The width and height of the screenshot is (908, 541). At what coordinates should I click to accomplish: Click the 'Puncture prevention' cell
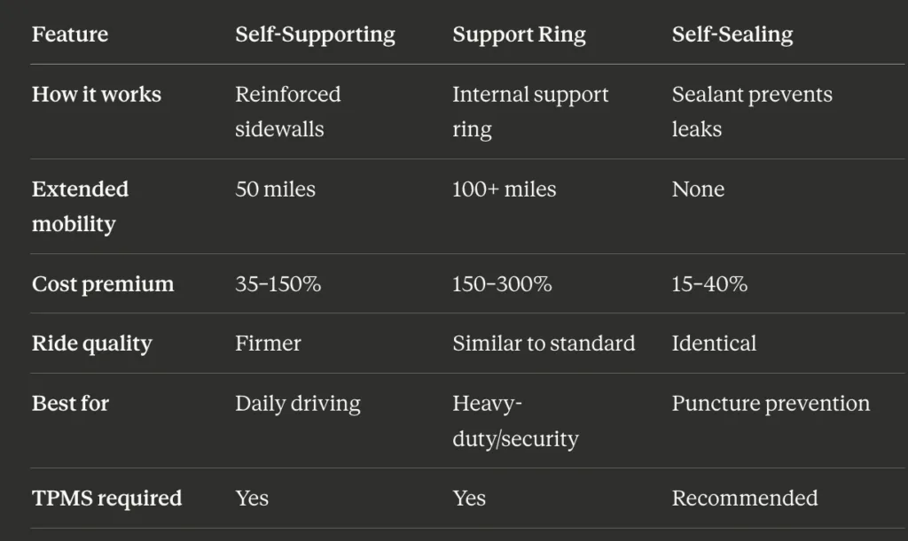click(x=771, y=404)
